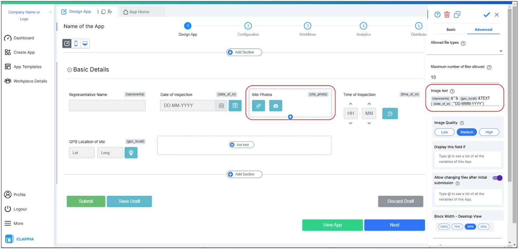Delete the field with the trash icon
519x250 pixels.
tap(447, 15)
